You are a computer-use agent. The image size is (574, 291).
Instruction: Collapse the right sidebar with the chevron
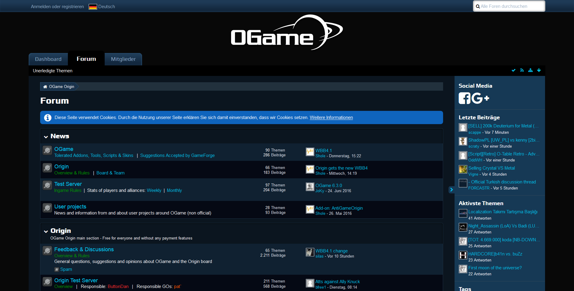click(x=451, y=190)
